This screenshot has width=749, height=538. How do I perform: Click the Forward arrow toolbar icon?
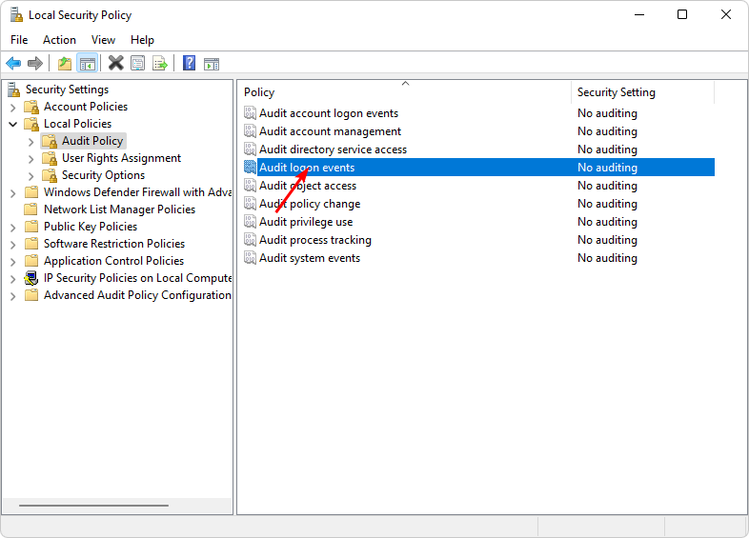click(x=35, y=63)
